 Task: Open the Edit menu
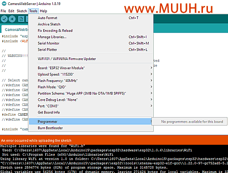(11, 11)
